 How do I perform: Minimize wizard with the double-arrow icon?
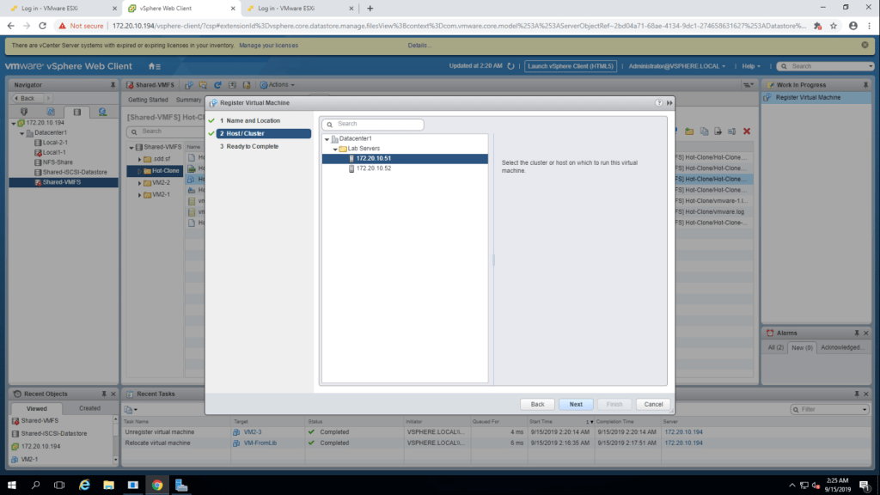[669, 103]
